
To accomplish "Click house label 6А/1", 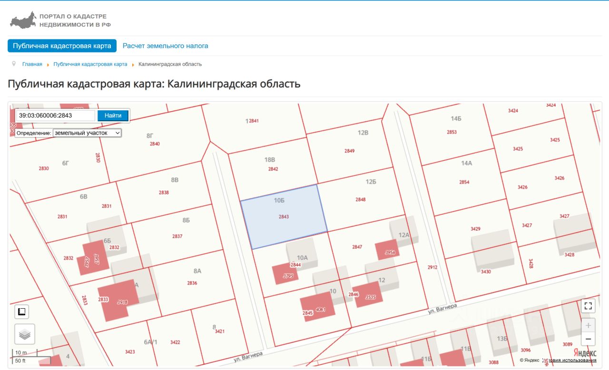I will (x=151, y=342).
